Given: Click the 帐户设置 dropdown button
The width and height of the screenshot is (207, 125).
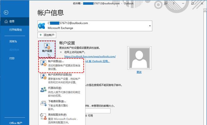Looking at the screenshot, I should pos(47,49).
